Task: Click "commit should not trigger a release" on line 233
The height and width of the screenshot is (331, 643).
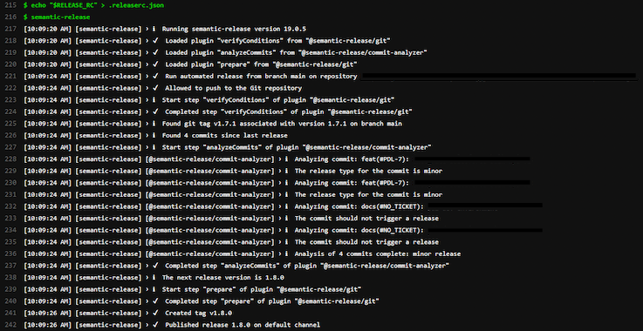Action: coord(373,218)
